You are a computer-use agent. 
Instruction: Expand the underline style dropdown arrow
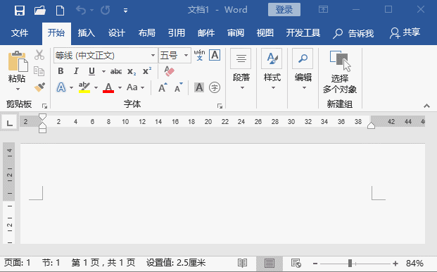(x=103, y=71)
